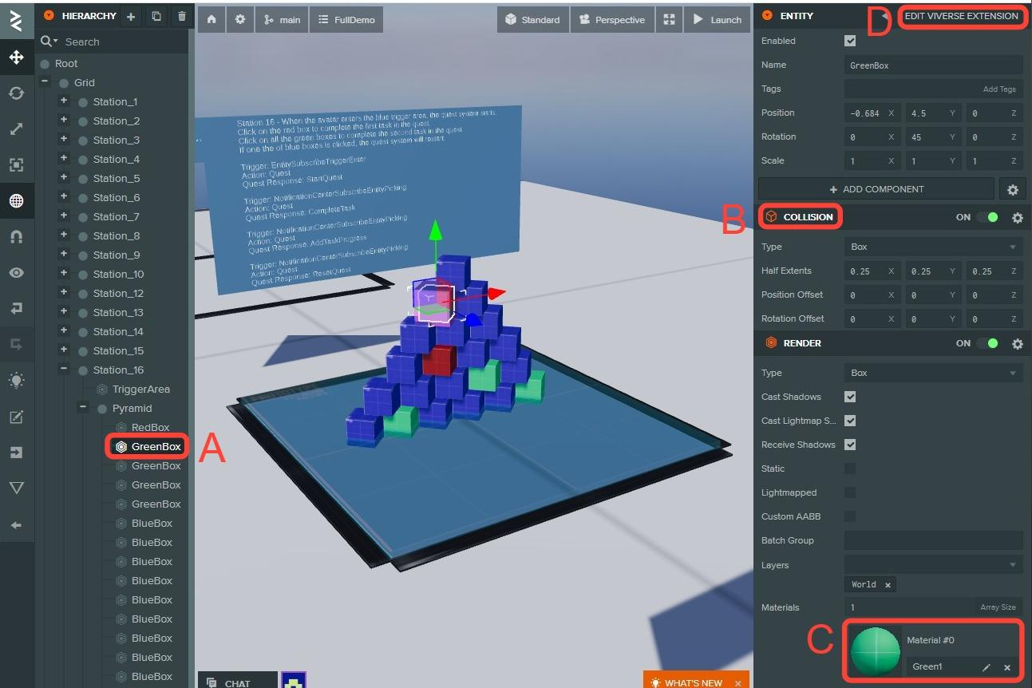
Task: Disable Cast Shadows checkbox
Action: coord(850,397)
